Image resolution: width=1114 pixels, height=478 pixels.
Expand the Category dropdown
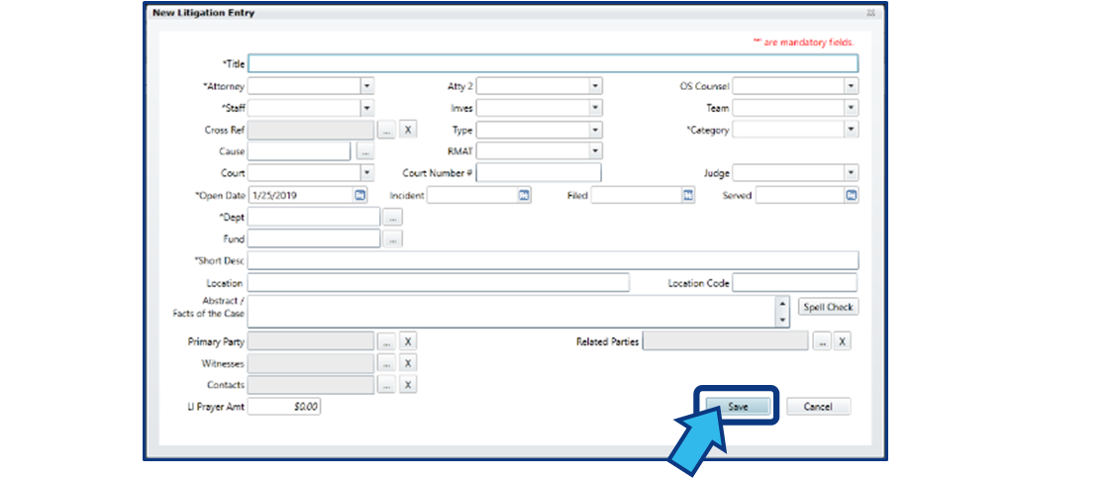tap(852, 130)
